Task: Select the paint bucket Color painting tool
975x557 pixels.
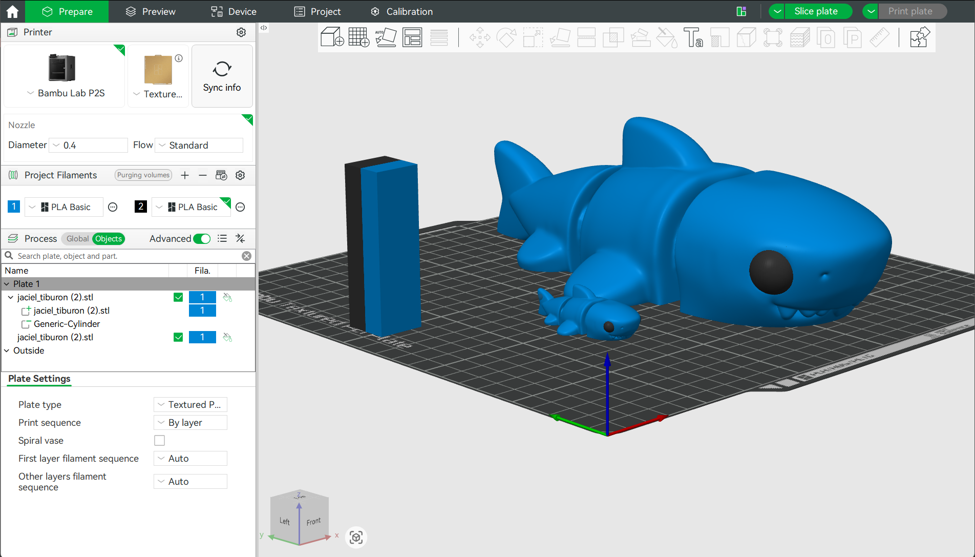Action: pyautogui.click(x=667, y=37)
